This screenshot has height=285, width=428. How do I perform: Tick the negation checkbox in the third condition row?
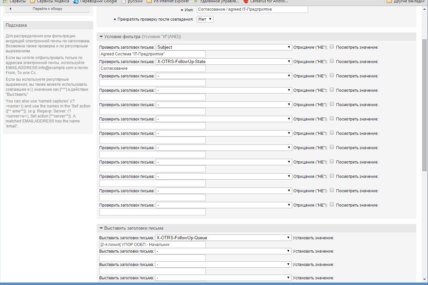click(332, 75)
